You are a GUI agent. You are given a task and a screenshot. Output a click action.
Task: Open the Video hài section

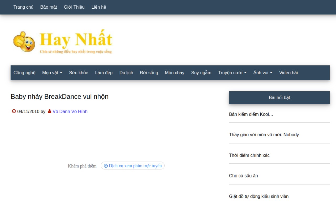288,73
